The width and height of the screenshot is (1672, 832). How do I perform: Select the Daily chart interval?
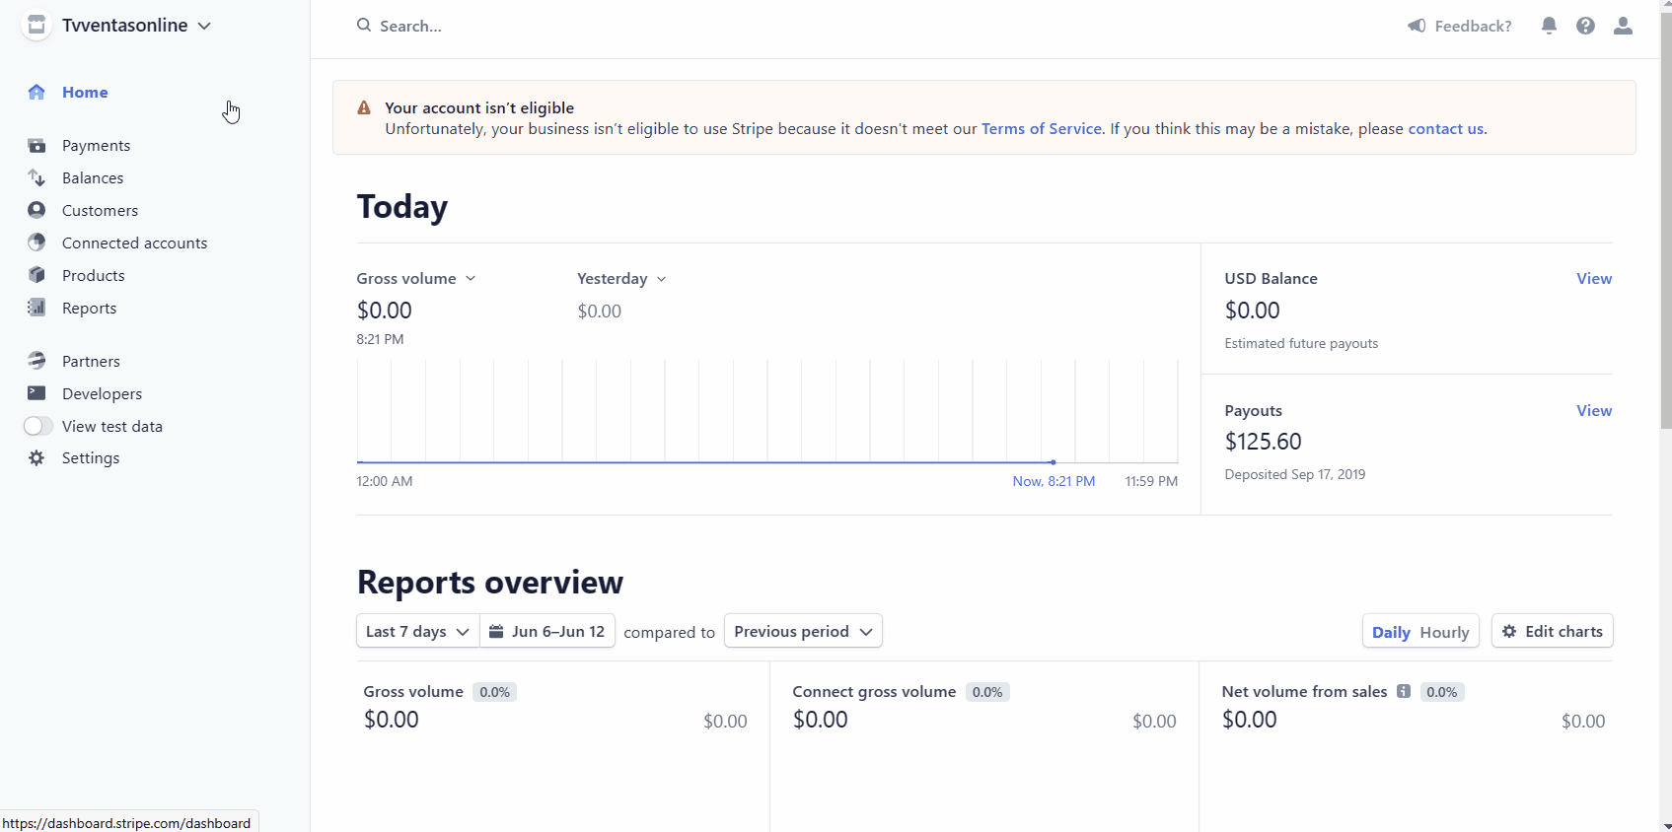[1391, 633]
